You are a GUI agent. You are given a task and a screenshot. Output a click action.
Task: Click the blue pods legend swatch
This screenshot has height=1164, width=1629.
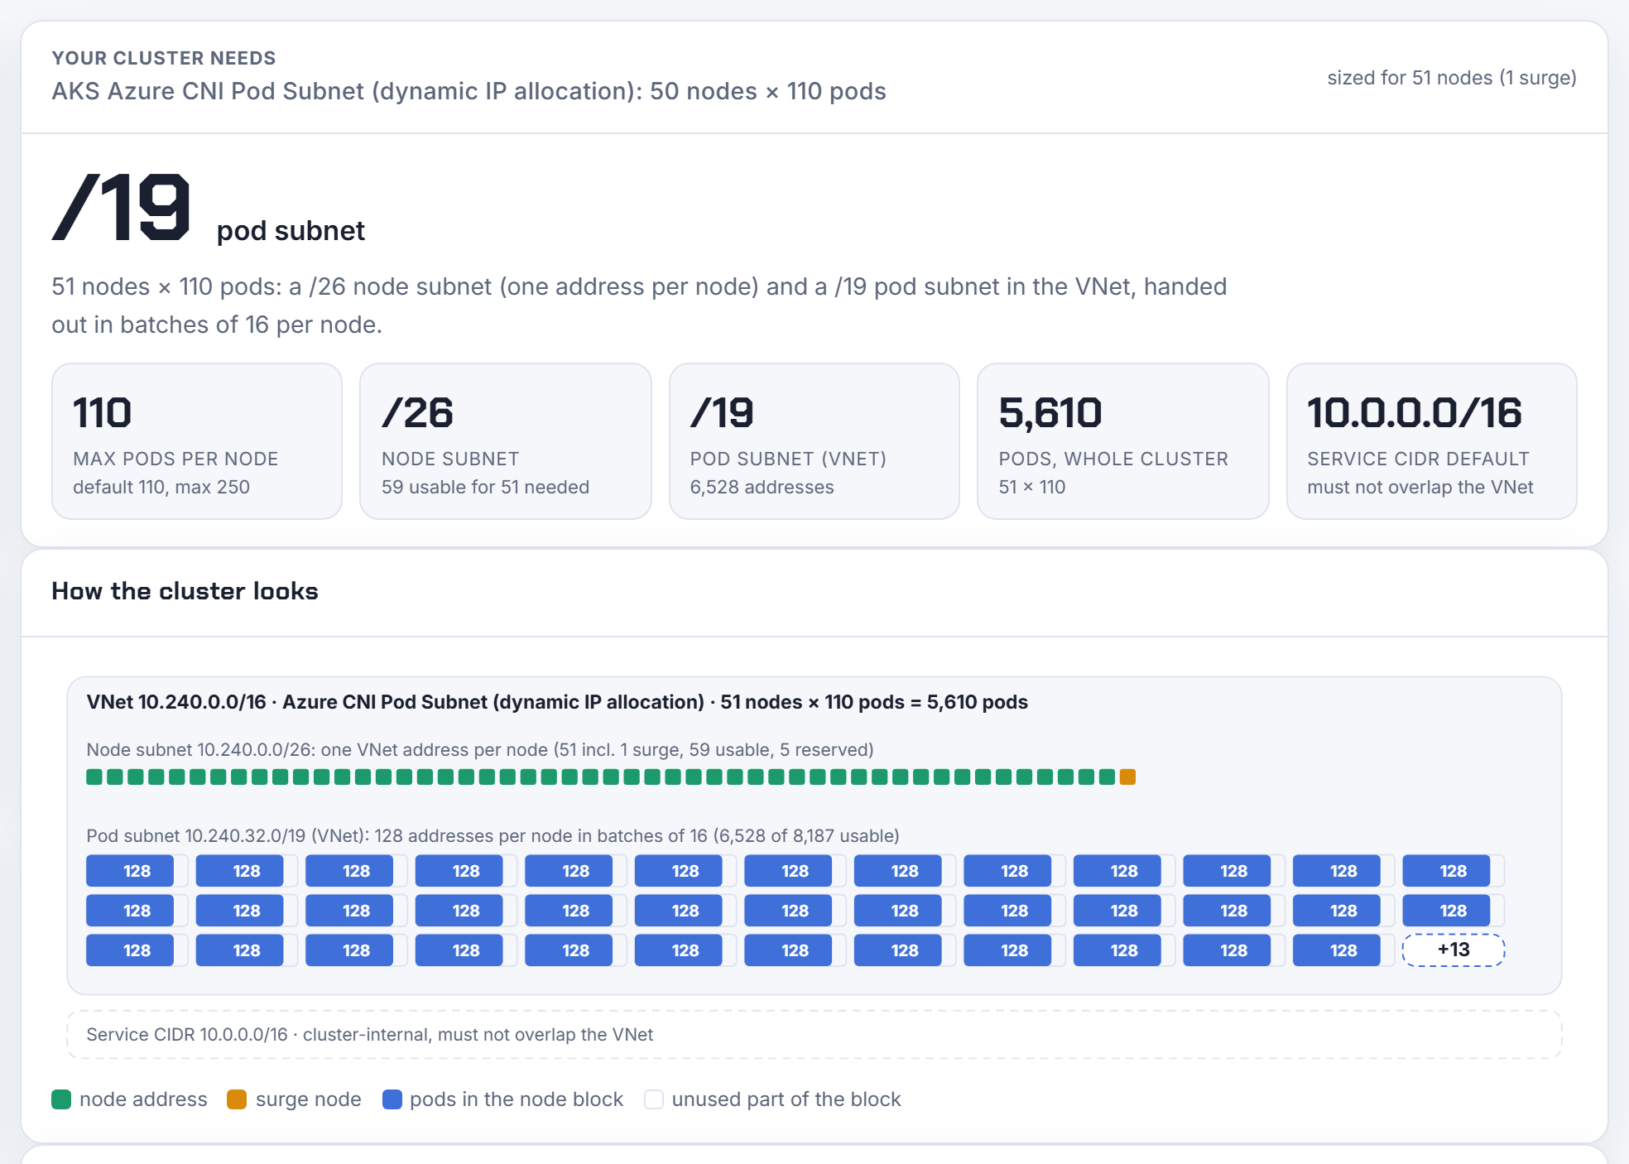point(392,1099)
